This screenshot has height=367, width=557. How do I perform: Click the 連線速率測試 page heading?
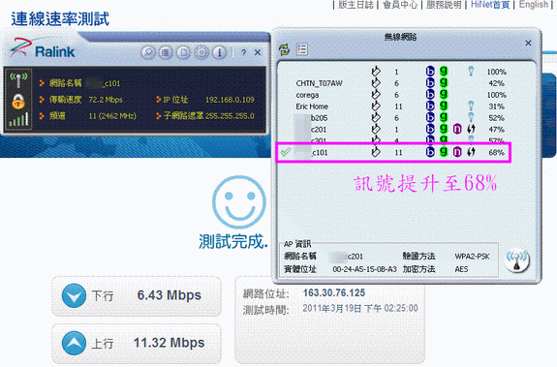[60, 19]
